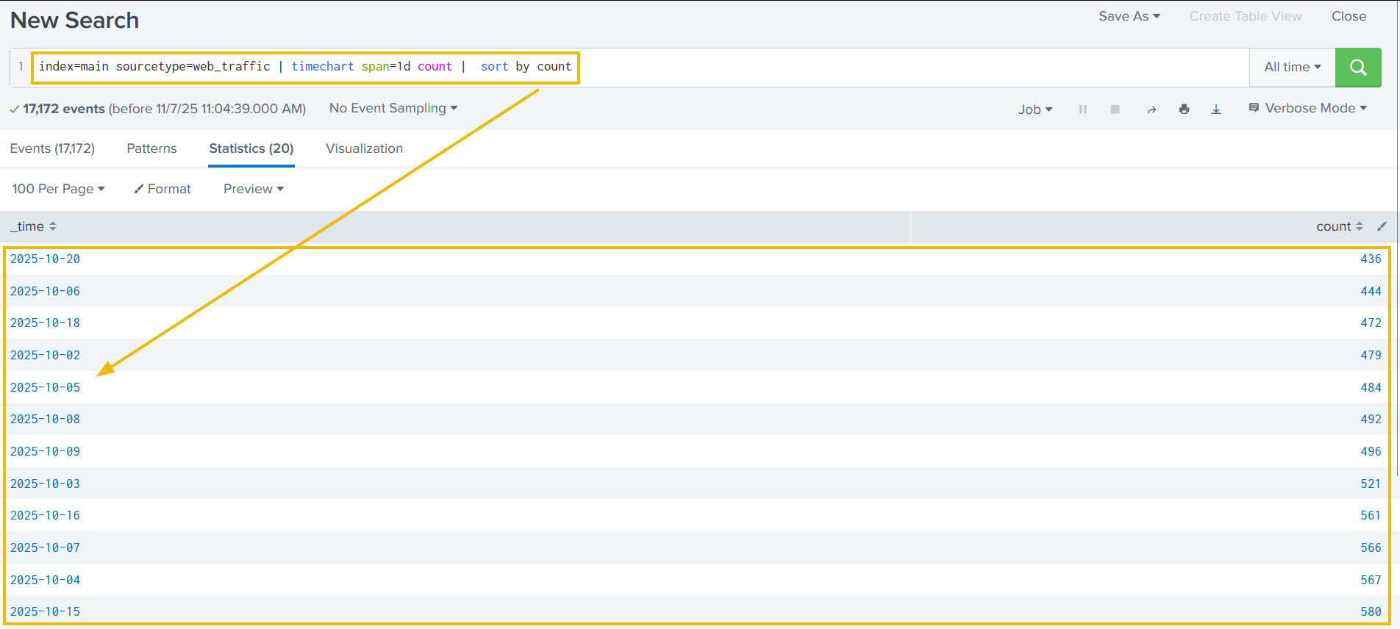
Task: Click the green search magnifier button
Action: pyautogui.click(x=1357, y=68)
